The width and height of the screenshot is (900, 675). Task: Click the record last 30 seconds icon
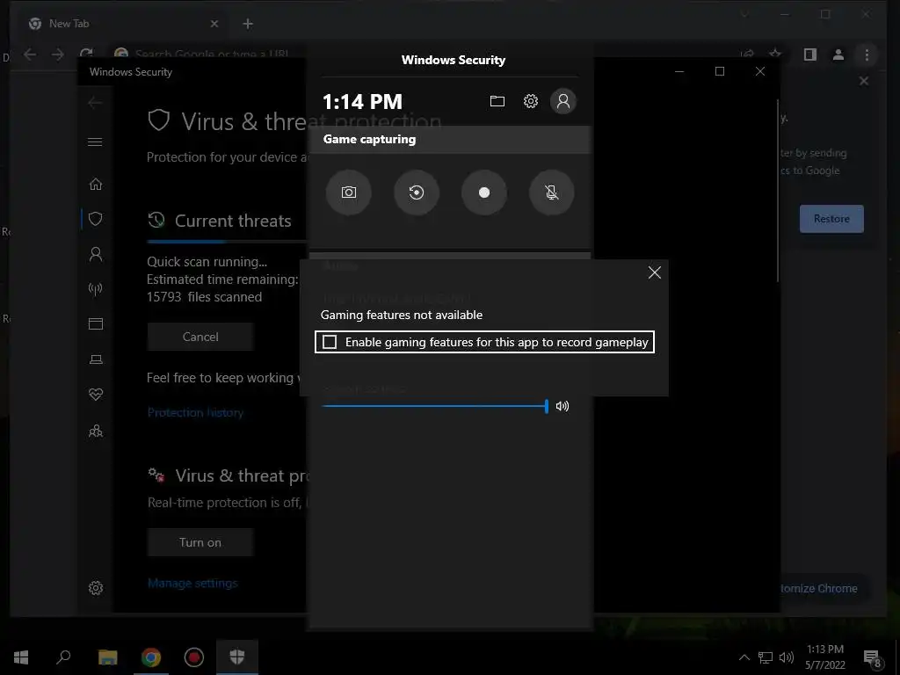pos(416,192)
